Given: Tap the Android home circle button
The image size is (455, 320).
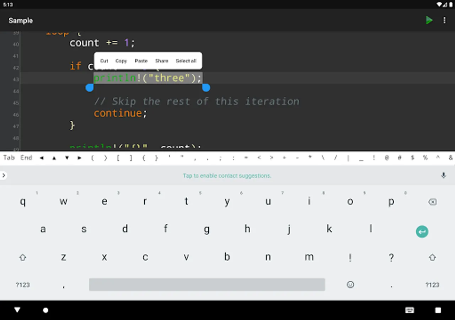Looking at the screenshot, I should tap(45, 310).
